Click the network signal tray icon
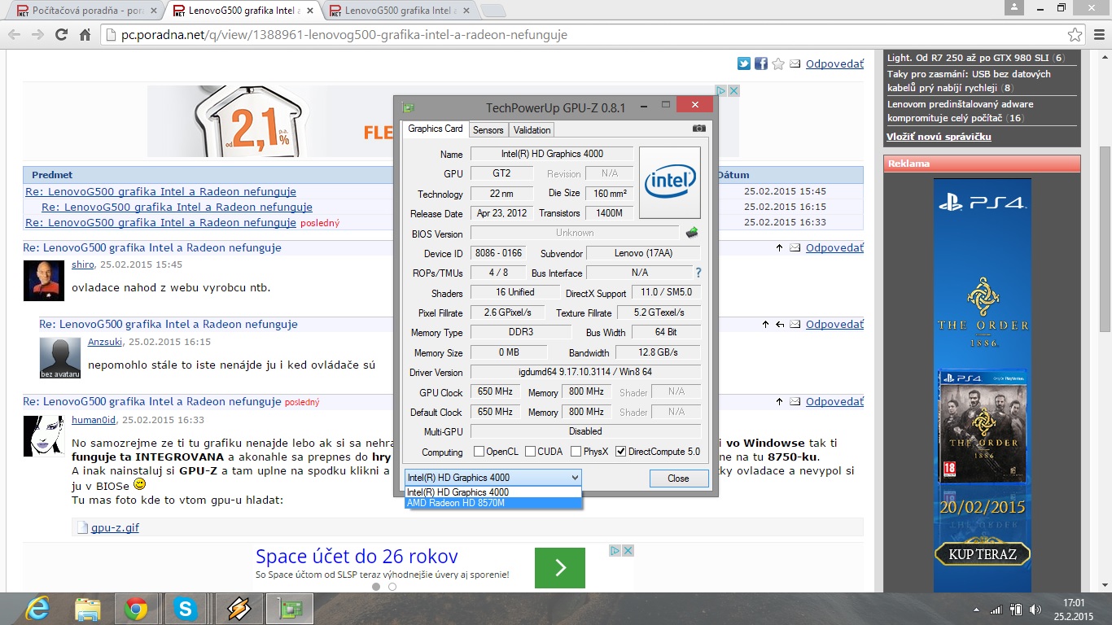 point(996,609)
